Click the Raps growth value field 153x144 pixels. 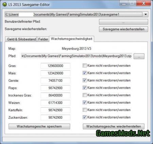(x=55, y=88)
